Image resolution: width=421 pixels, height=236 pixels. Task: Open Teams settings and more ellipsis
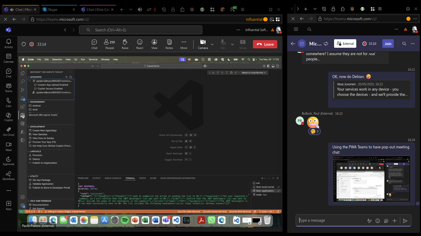tap(238, 30)
